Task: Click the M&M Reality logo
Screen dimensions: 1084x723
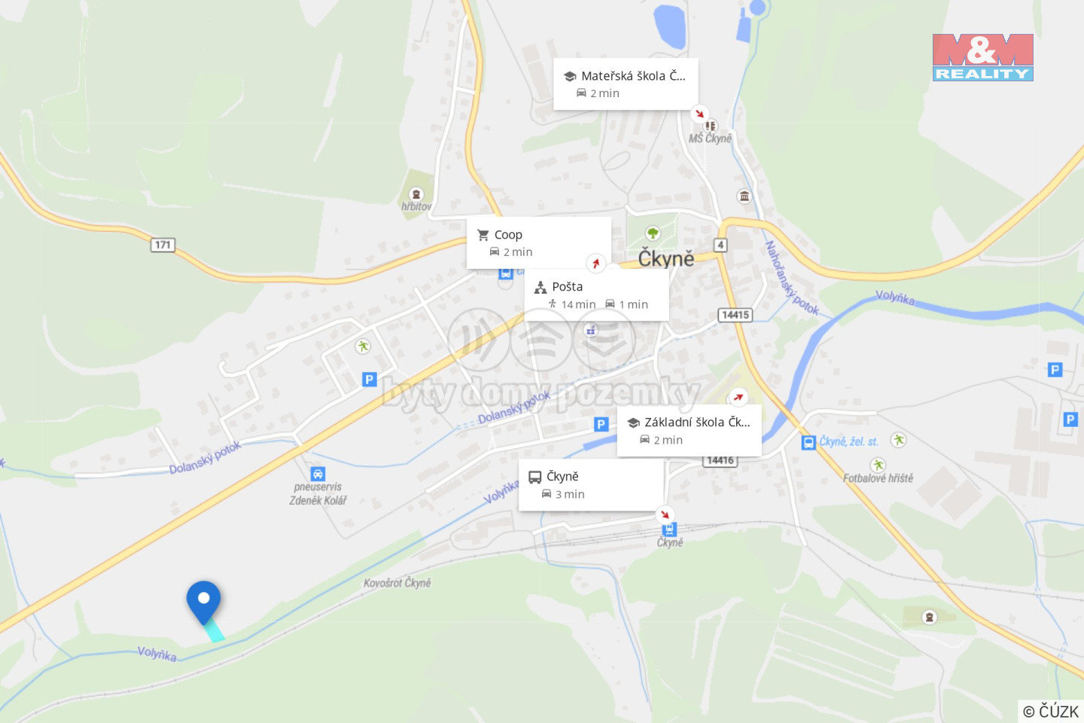Action: pyautogui.click(x=982, y=57)
